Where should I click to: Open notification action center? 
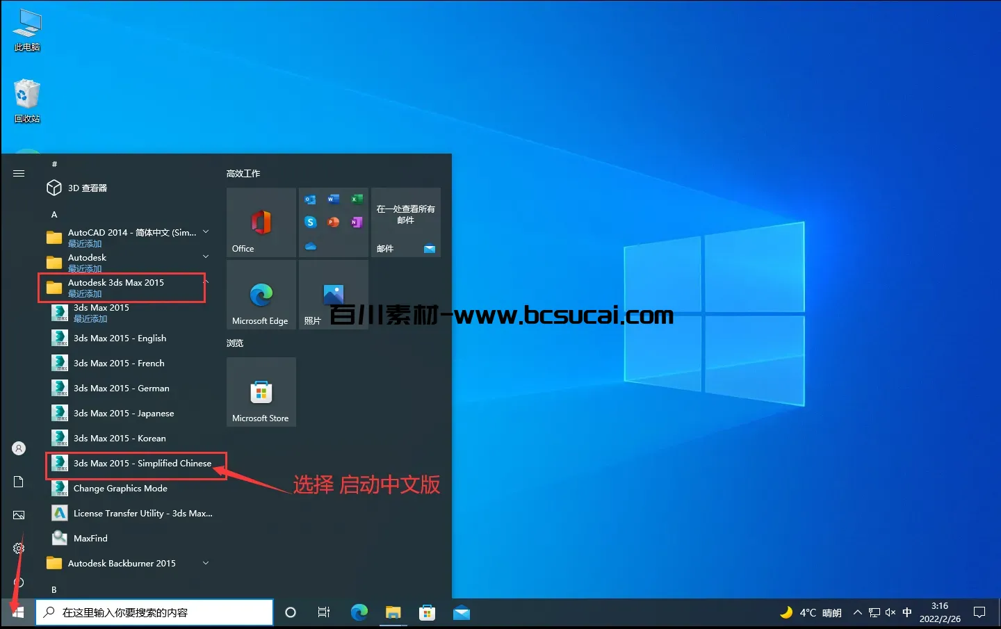click(979, 612)
